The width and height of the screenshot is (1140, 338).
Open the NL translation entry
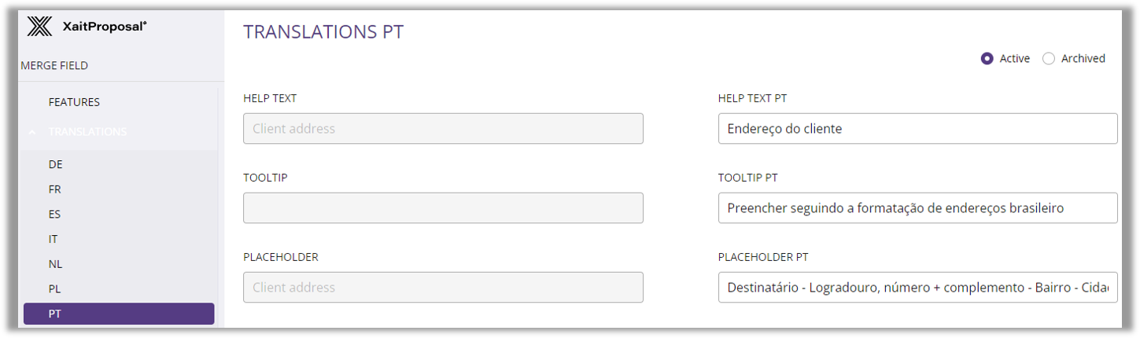55,264
